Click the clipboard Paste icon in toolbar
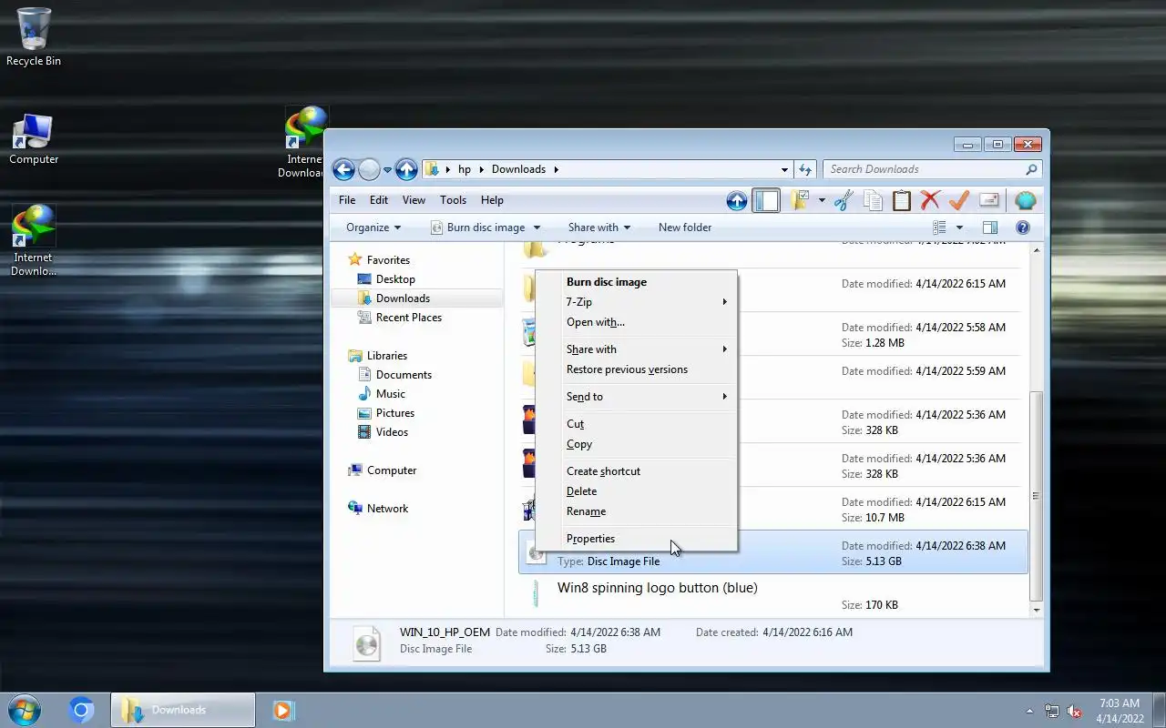Viewport: 1166px width, 728px height. [x=901, y=201]
